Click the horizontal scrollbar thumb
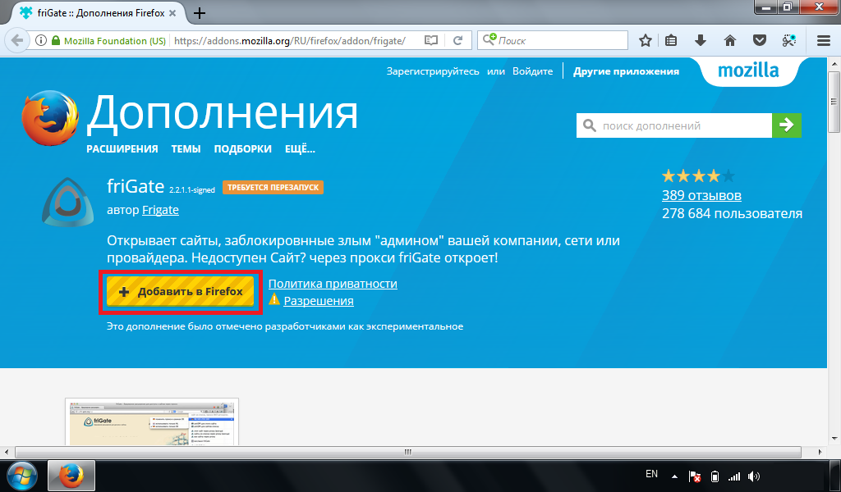The height and width of the screenshot is (492, 841). tap(407, 452)
